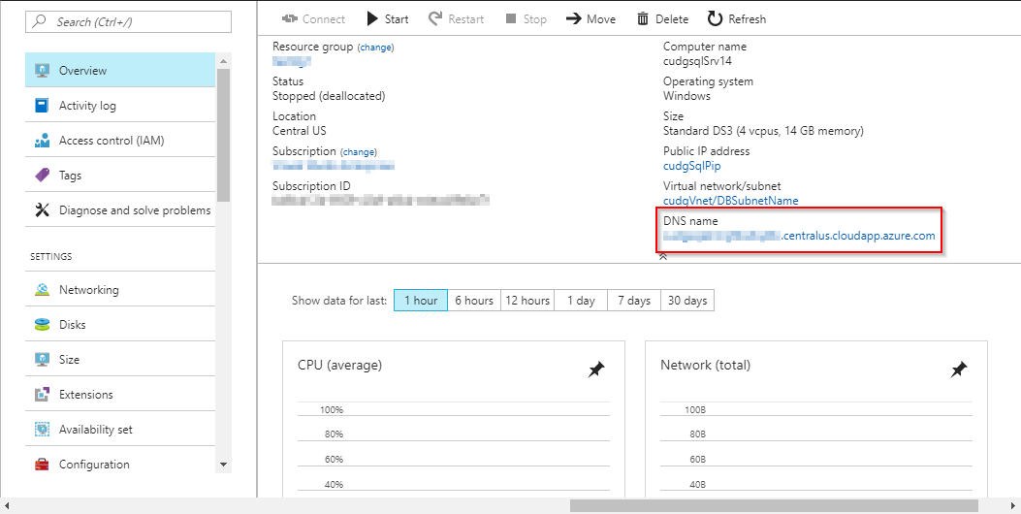This screenshot has width=1021, height=514.
Task: Open the cudgSqlPip public IP link
Action: 691,166
